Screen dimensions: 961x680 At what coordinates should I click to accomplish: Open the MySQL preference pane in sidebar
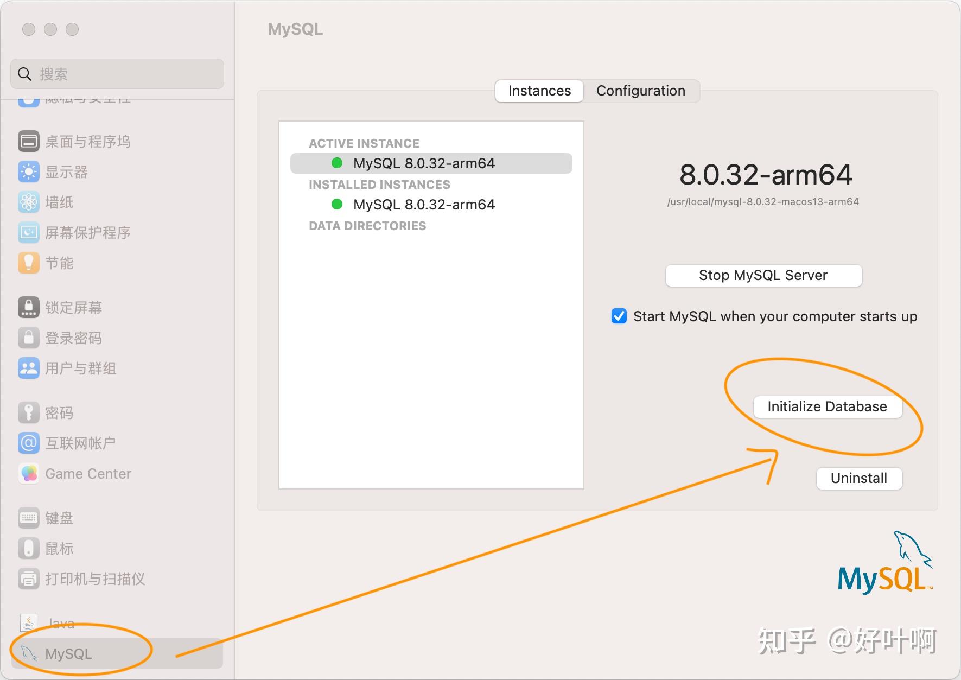(69, 653)
